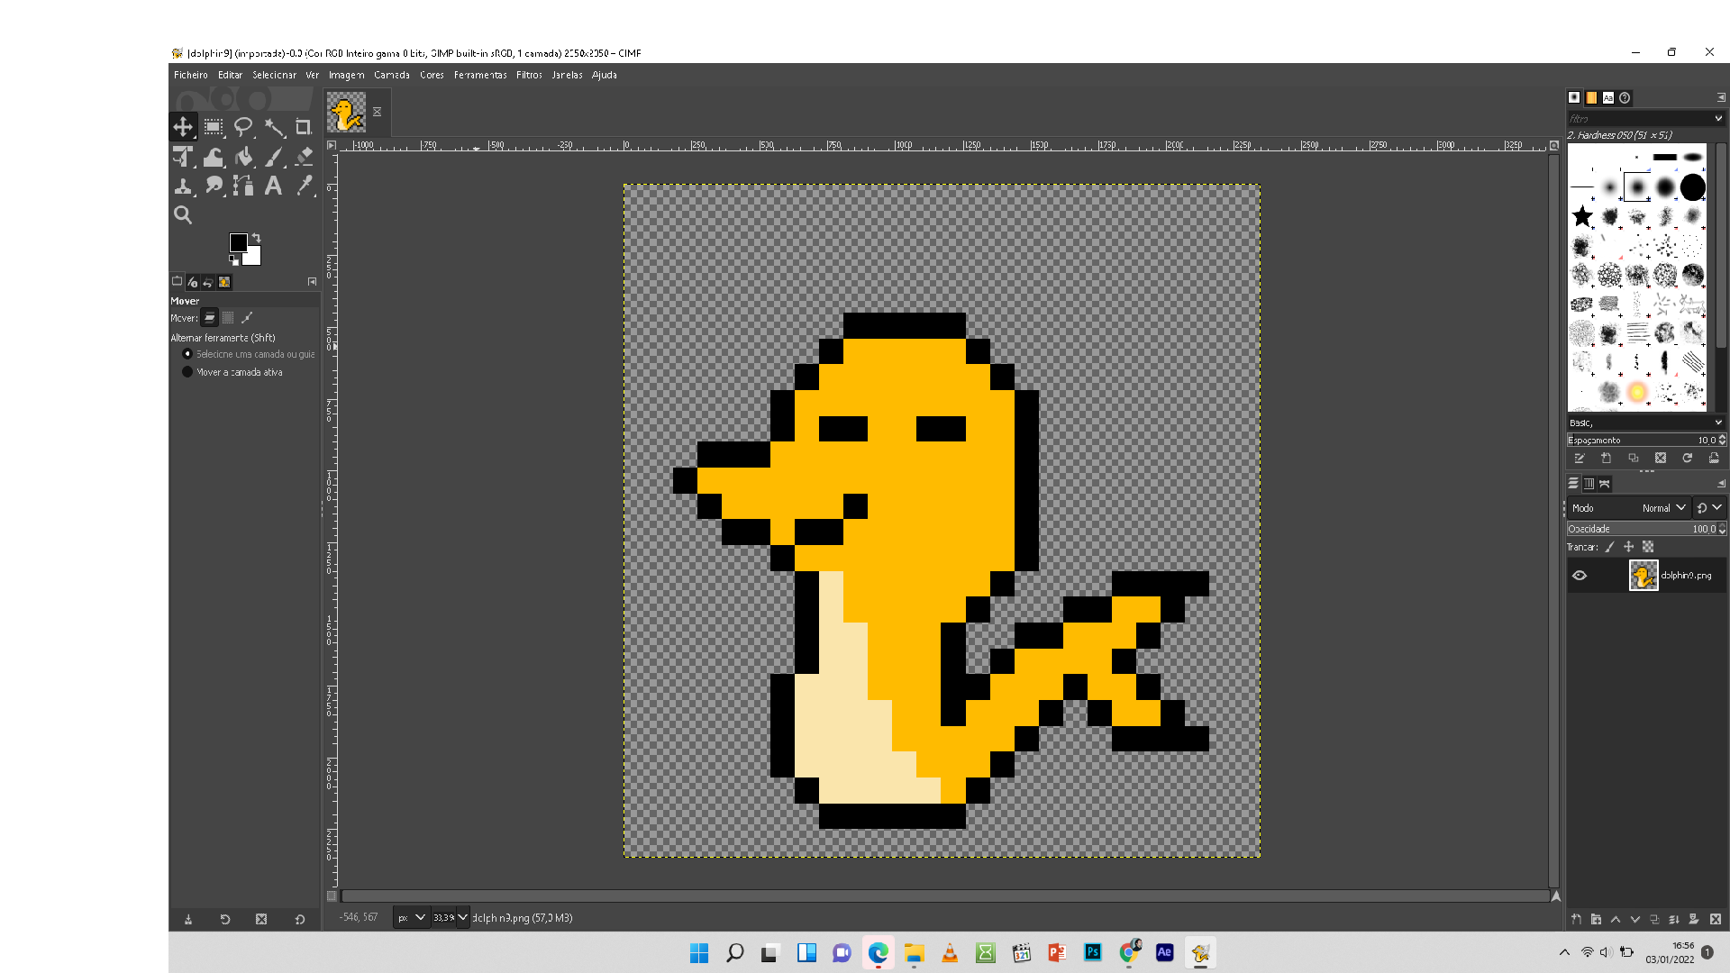Hide the dolphin9.png layer

(x=1580, y=576)
